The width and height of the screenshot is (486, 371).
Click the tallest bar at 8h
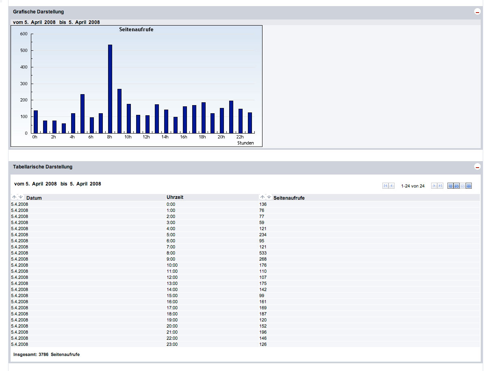click(x=110, y=89)
